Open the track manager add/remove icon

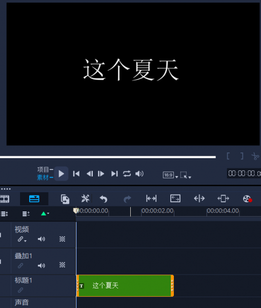(x=26, y=214)
